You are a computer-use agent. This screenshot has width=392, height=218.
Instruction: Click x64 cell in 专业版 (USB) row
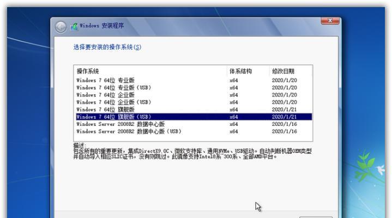(x=234, y=88)
